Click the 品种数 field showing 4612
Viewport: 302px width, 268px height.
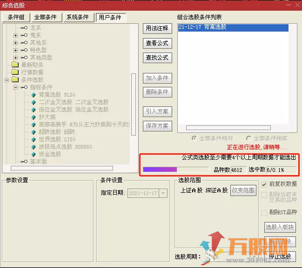coord(238,170)
